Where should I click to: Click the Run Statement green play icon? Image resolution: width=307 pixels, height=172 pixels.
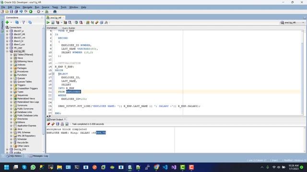pyautogui.click(x=48, y=22)
